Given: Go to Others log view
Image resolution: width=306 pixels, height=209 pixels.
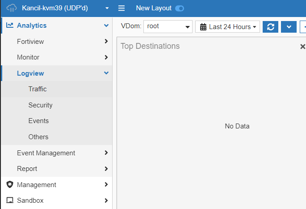Looking at the screenshot, I should [38, 137].
